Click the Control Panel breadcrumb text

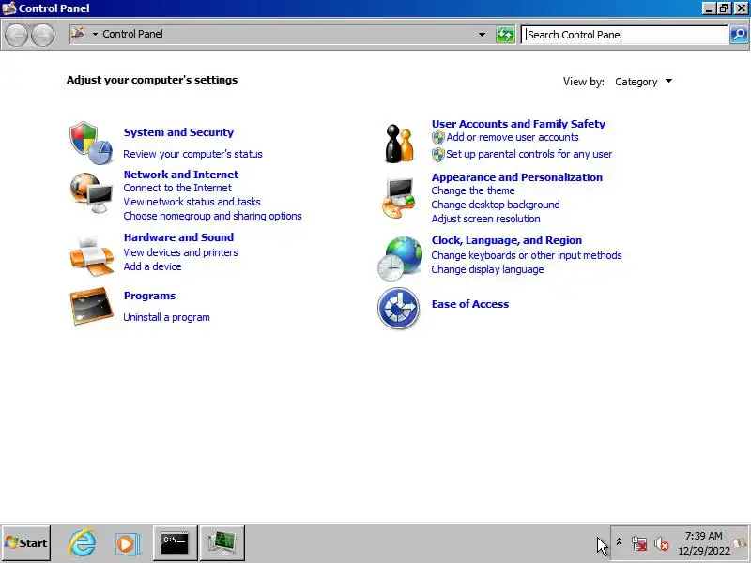132,34
